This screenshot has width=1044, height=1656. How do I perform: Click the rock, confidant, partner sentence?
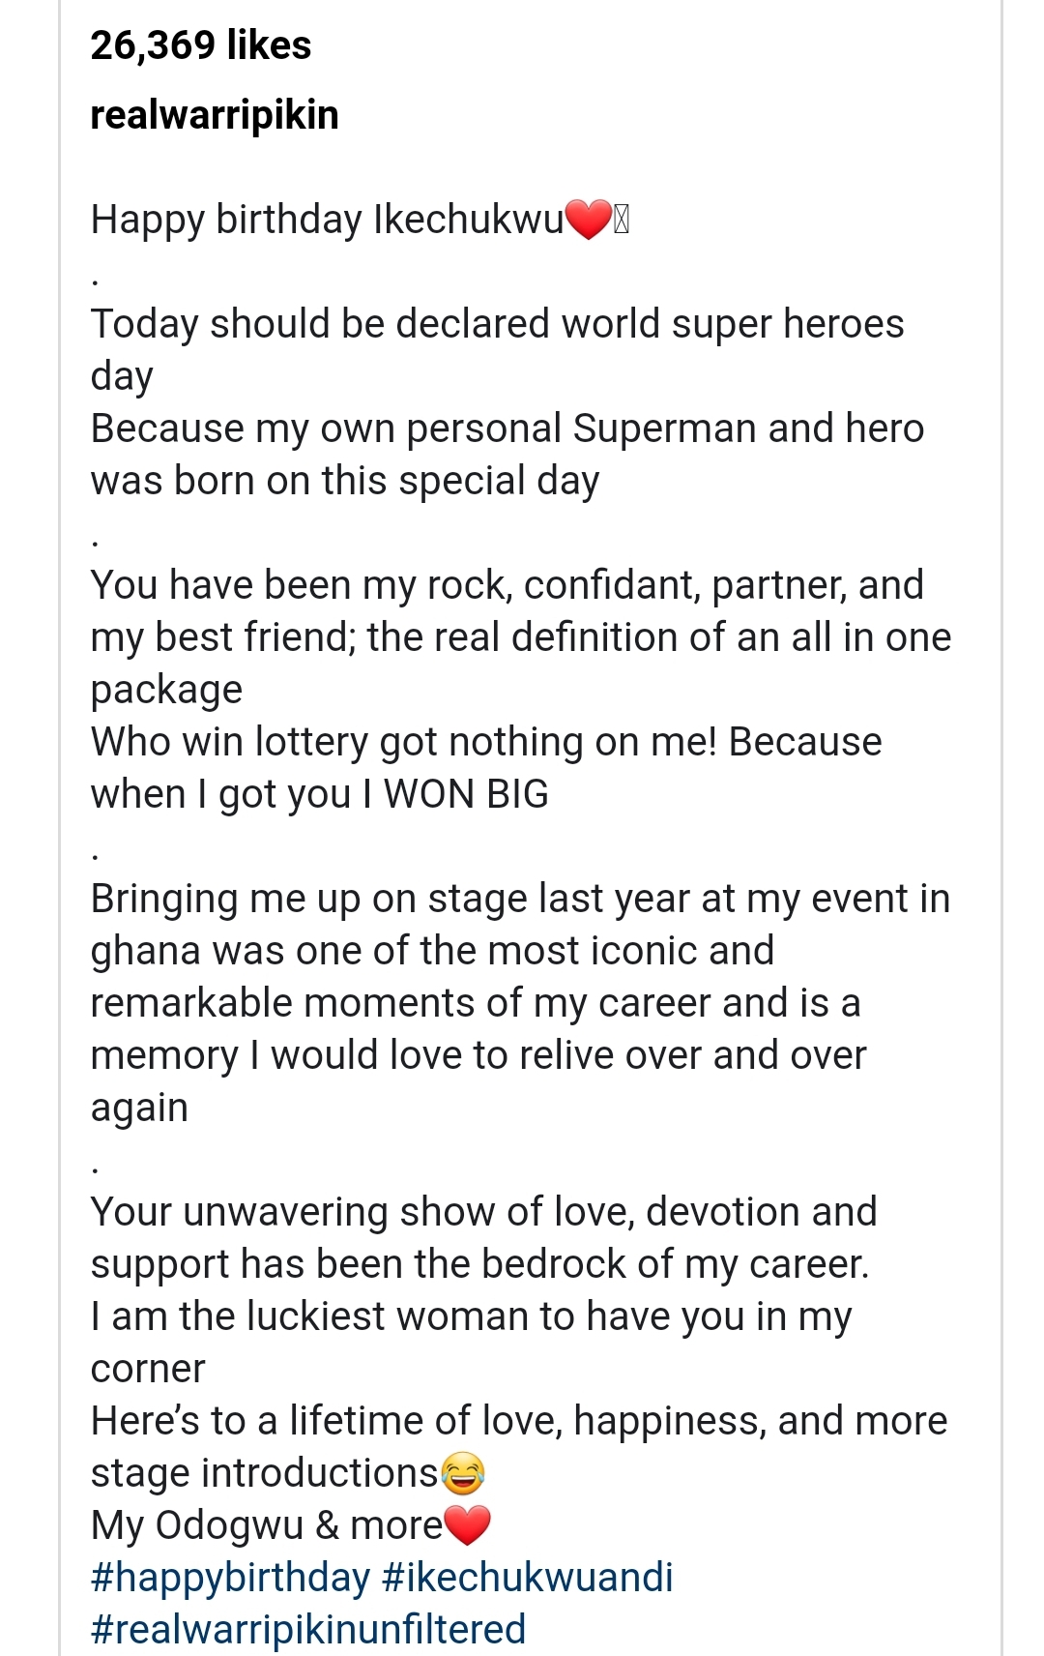tap(521, 637)
